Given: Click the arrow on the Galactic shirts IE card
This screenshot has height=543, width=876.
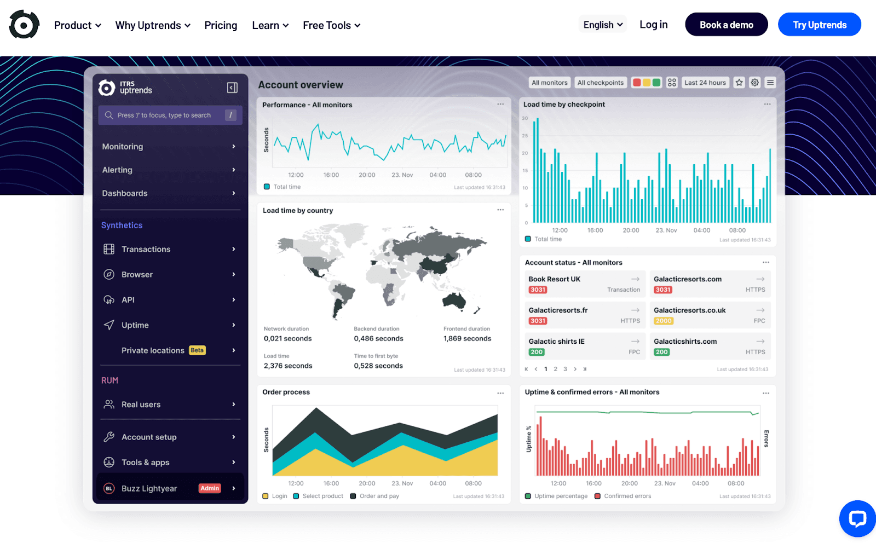Looking at the screenshot, I should pyautogui.click(x=635, y=341).
